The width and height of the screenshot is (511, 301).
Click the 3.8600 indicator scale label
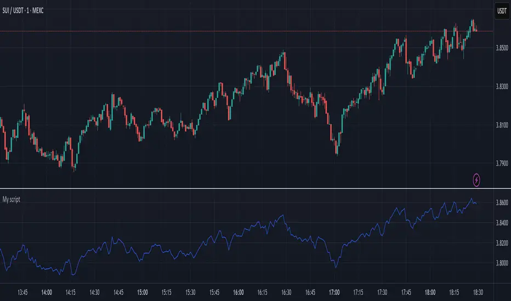coord(502,202)
